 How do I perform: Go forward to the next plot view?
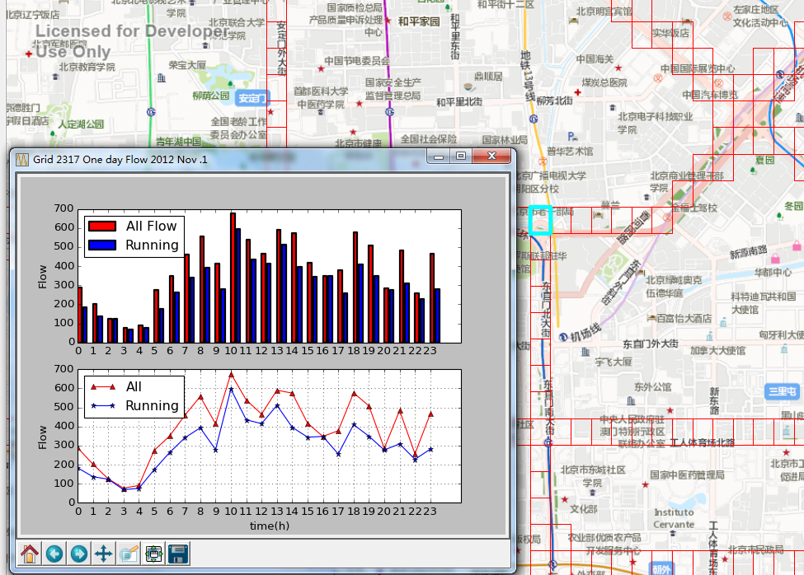(x=79, y=554)
